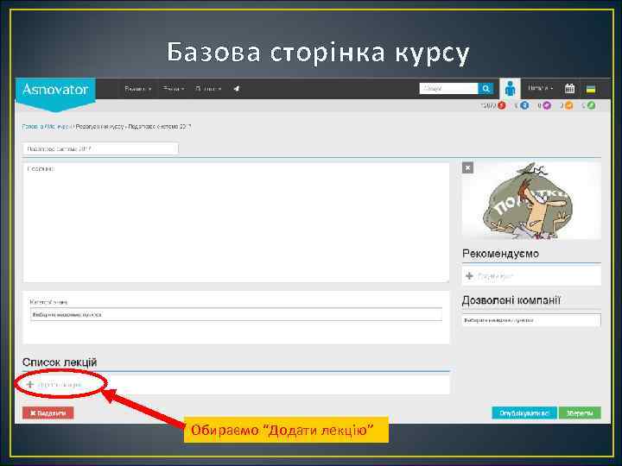The width and height of the screenshot is (622, 466).
Task: Open the blue user profile icon
Action: click(511, 89)
